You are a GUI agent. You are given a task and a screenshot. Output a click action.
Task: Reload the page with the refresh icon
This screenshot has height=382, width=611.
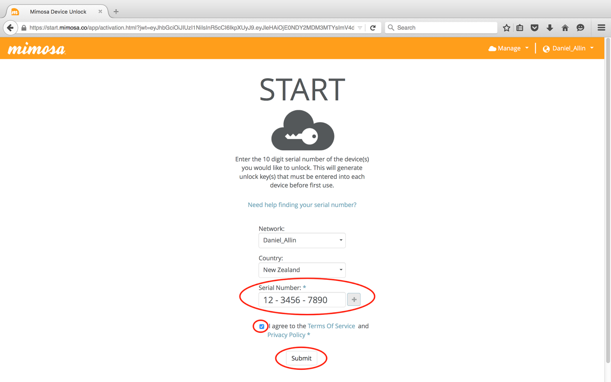click(373, 28)
